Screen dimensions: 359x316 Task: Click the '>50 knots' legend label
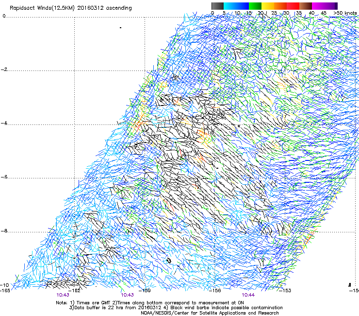pyautogui.click(x=345, y=13)
